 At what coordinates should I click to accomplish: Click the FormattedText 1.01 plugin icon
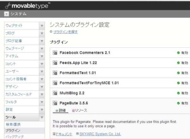point(55,73)
